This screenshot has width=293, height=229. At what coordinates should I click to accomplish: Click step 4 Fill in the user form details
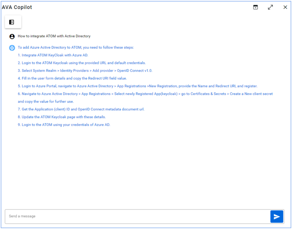point(72,78)
